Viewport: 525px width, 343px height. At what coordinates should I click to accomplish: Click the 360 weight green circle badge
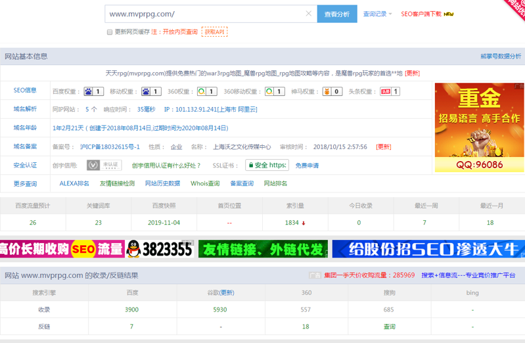click(x=207, y=91)
